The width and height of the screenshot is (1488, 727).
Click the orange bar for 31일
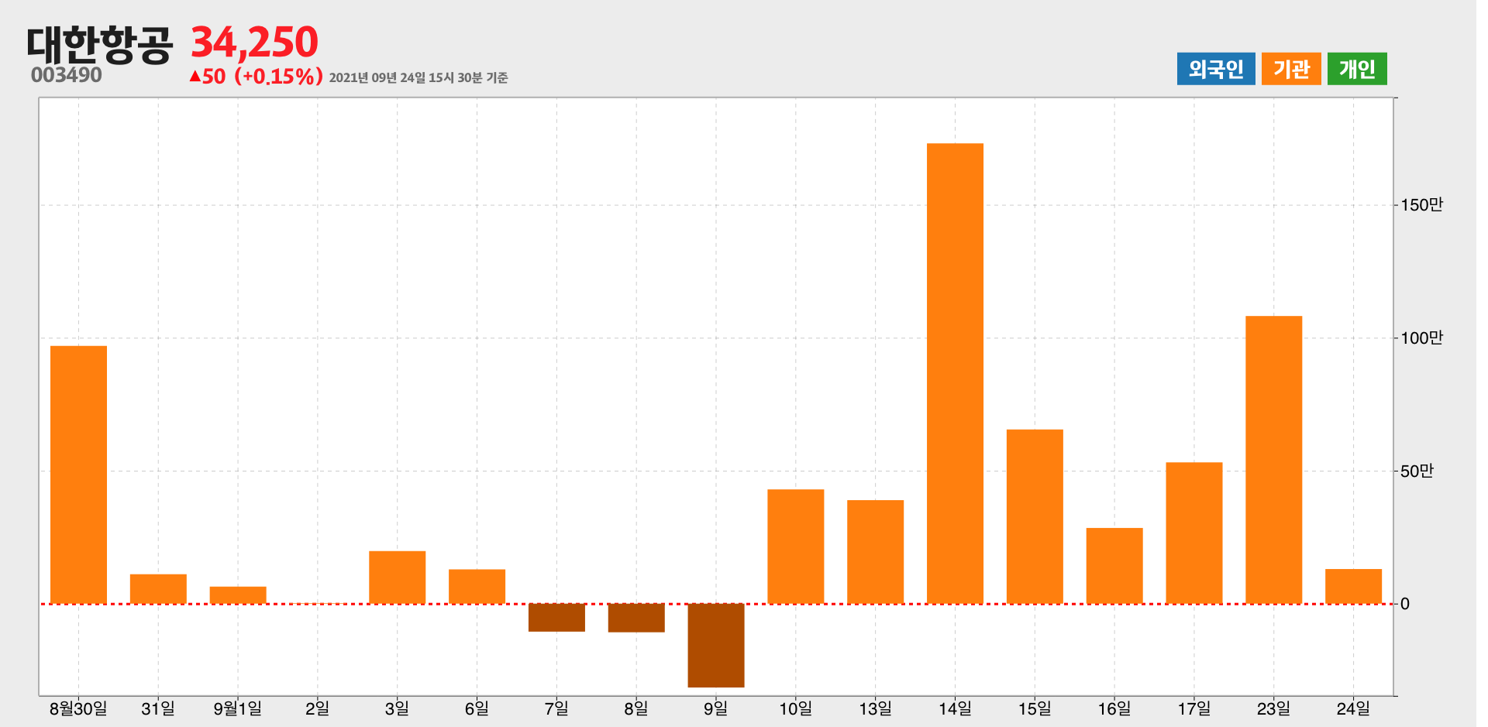[158, 589]
